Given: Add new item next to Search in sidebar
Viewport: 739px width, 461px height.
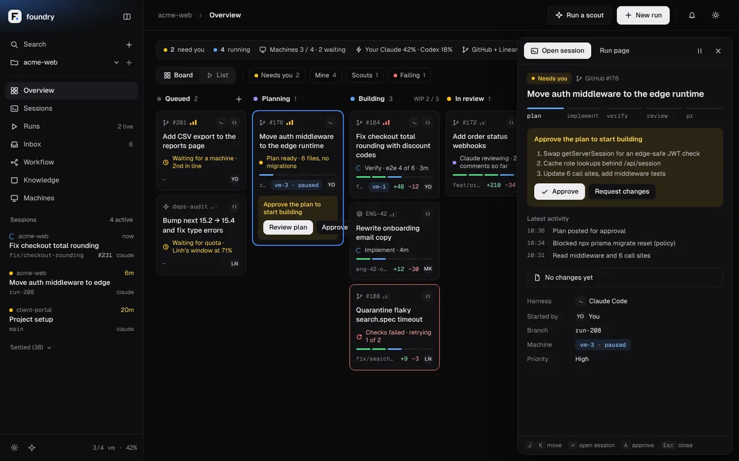Looking at the screenshot, I should [x=129, y=44].
